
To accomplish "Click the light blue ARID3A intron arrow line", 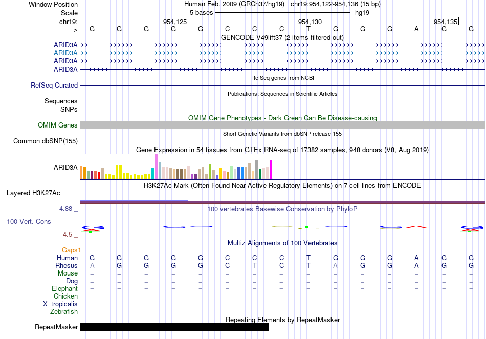I will pyautogui.click(x=282, y=53).
